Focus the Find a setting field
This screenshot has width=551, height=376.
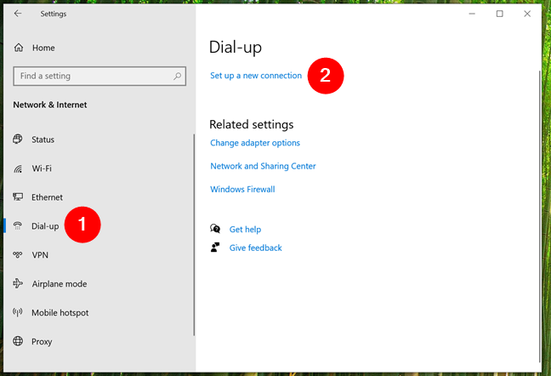99,76
